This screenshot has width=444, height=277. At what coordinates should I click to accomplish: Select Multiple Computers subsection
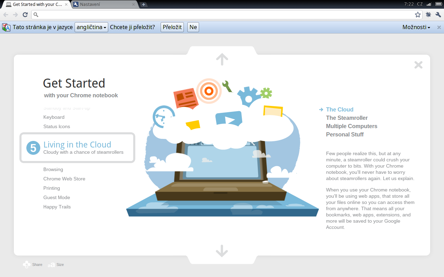[352, 126]
